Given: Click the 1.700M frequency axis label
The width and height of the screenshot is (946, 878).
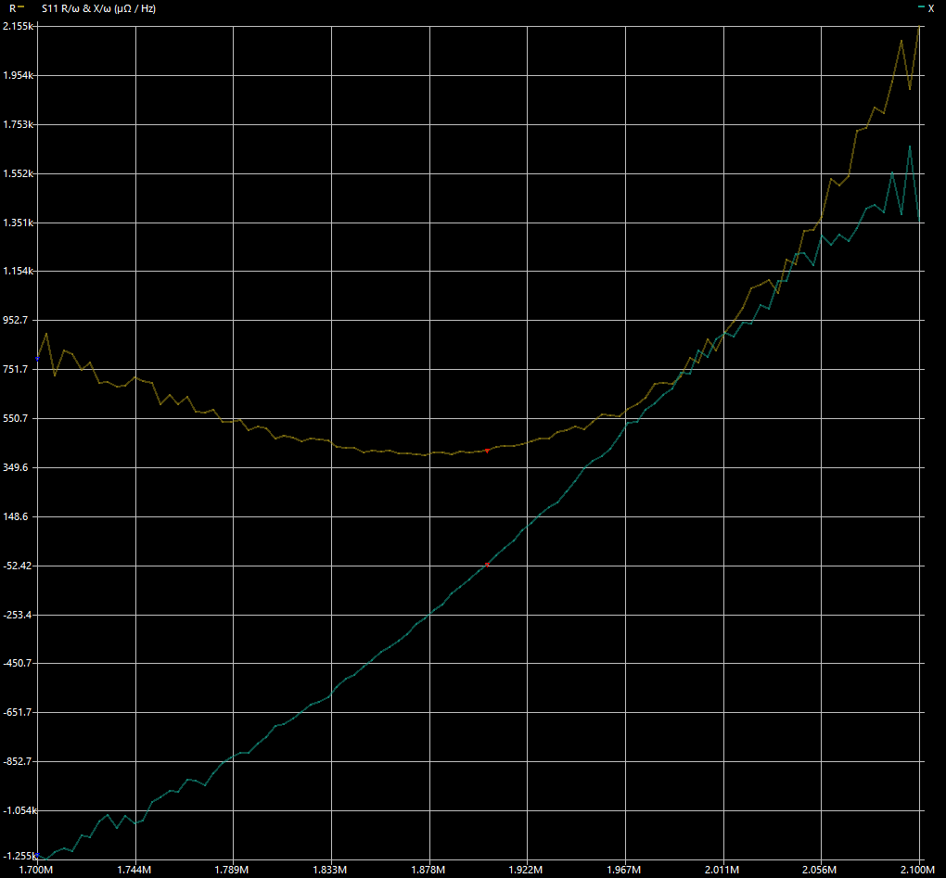Looking at the screenshot, I should click(x=37, y=871).
